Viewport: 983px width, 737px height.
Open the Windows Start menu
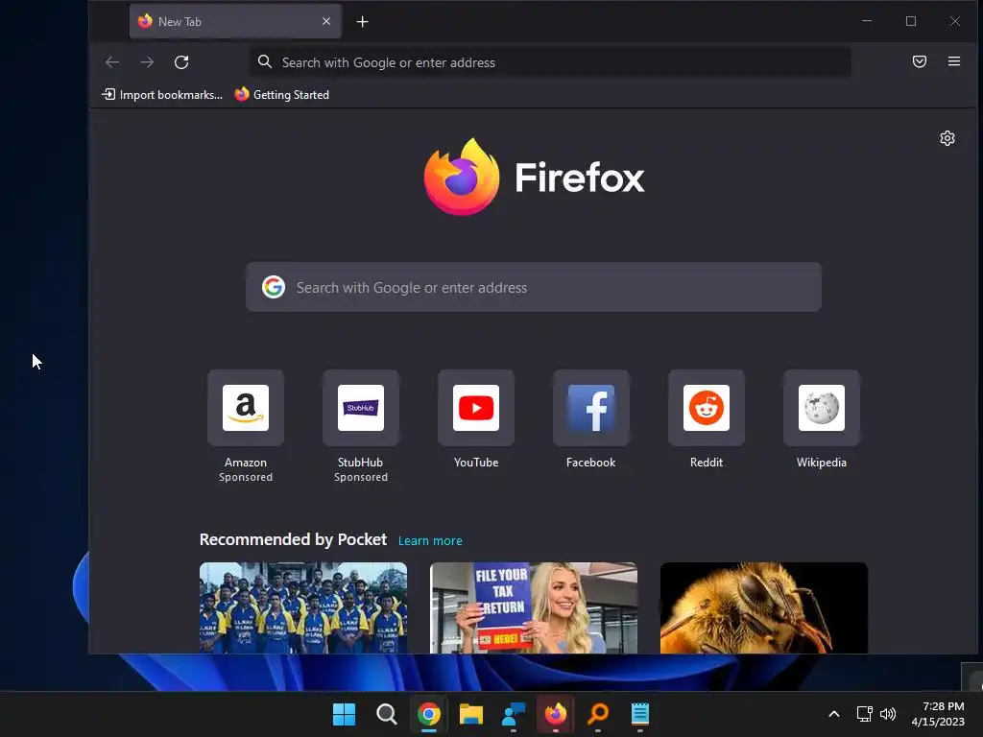[x=345, y=714]
